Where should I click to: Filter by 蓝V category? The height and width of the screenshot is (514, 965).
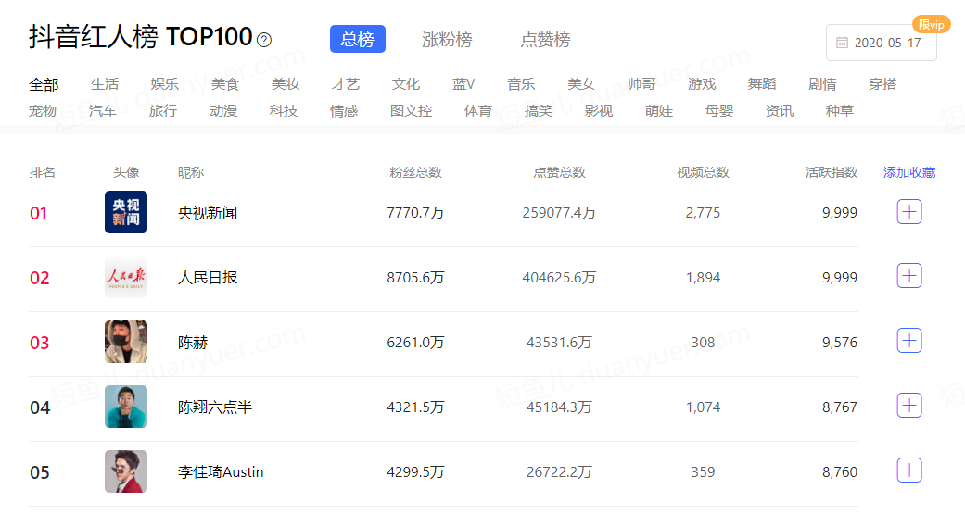tap(463, 84)
